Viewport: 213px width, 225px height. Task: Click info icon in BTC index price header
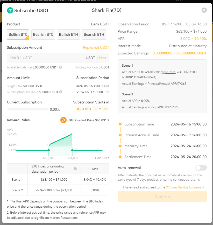click(75, 169)
